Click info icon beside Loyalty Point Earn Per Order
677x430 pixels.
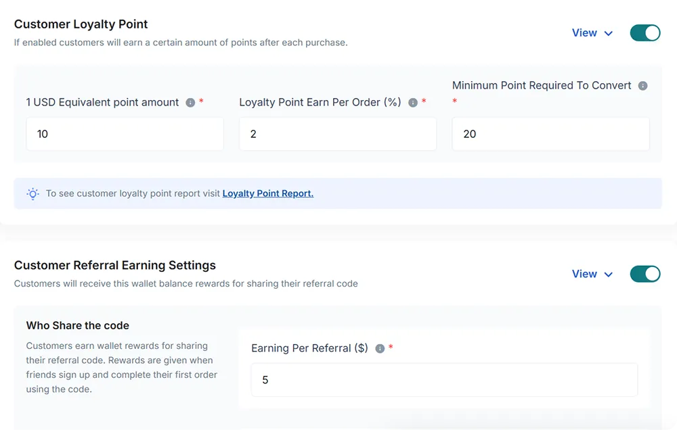pos(413,103)
